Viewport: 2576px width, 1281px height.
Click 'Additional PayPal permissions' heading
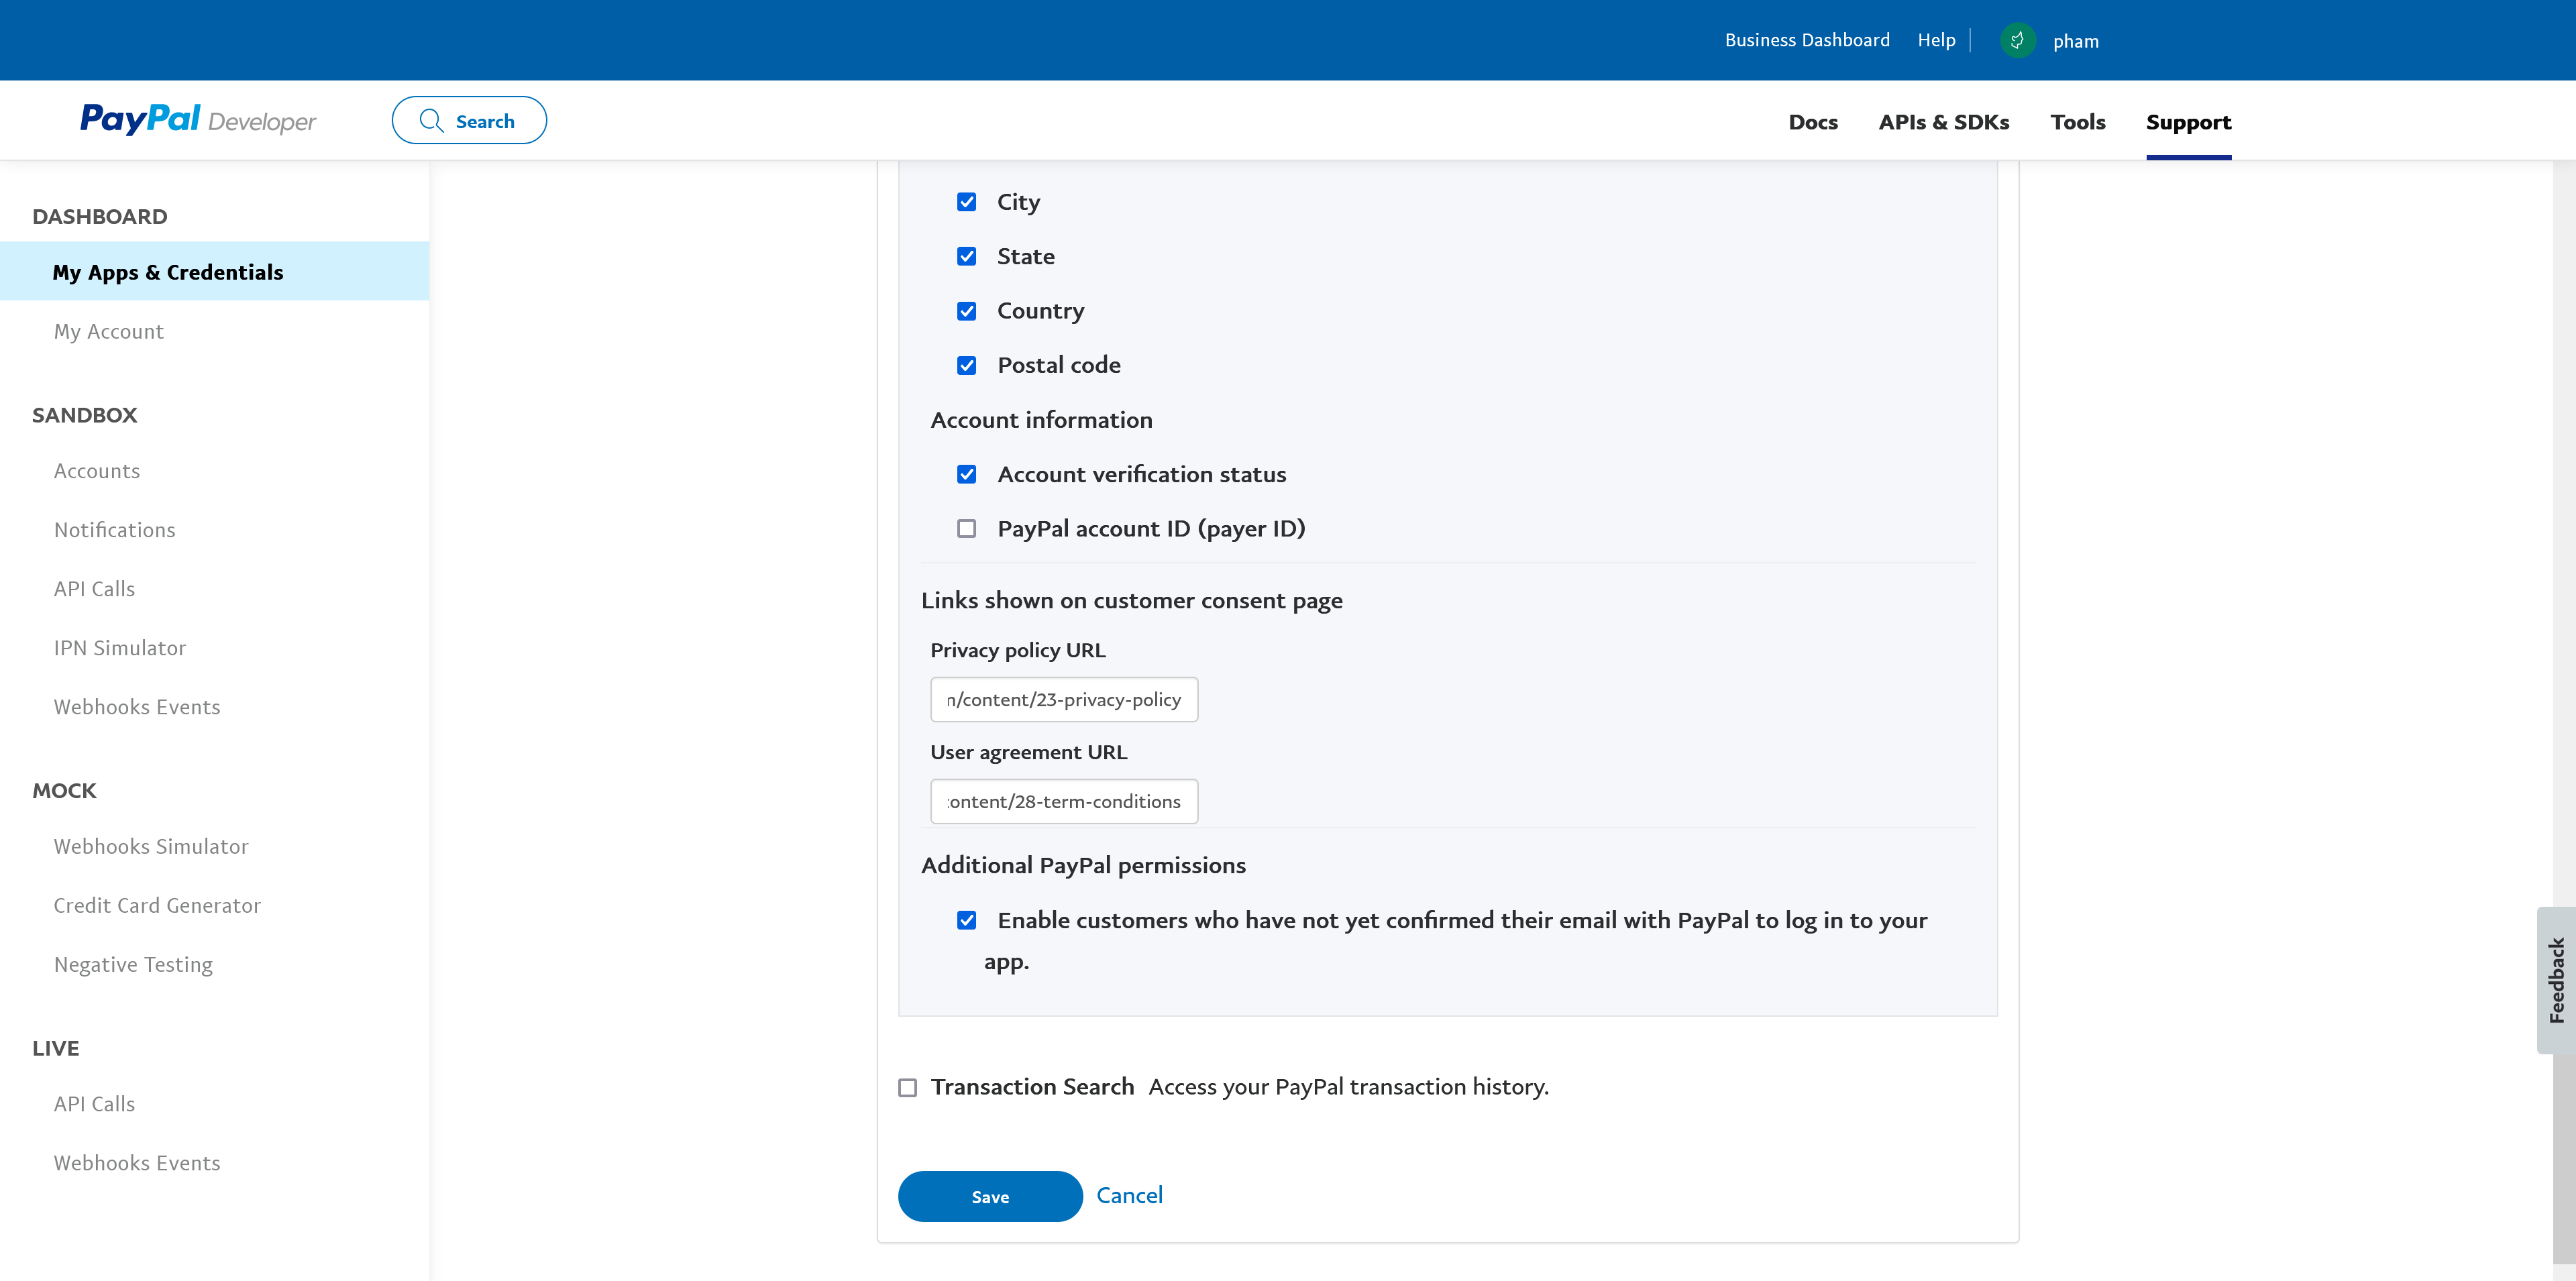tap(1083, 865)
